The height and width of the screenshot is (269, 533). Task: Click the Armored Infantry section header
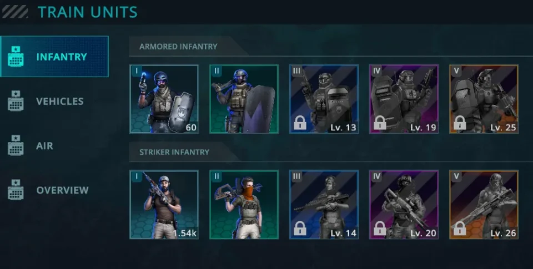click(x=178, y=47)
